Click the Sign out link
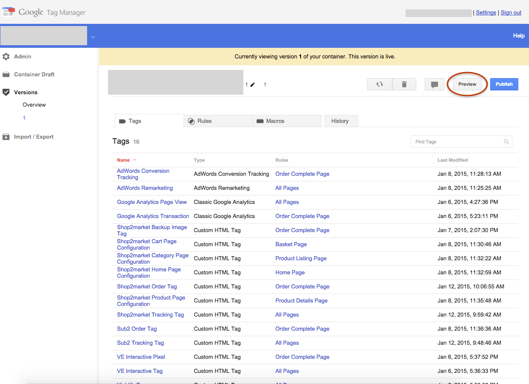Image resolution: width=529 pixels, height=384 pixels. click(511, 12)
